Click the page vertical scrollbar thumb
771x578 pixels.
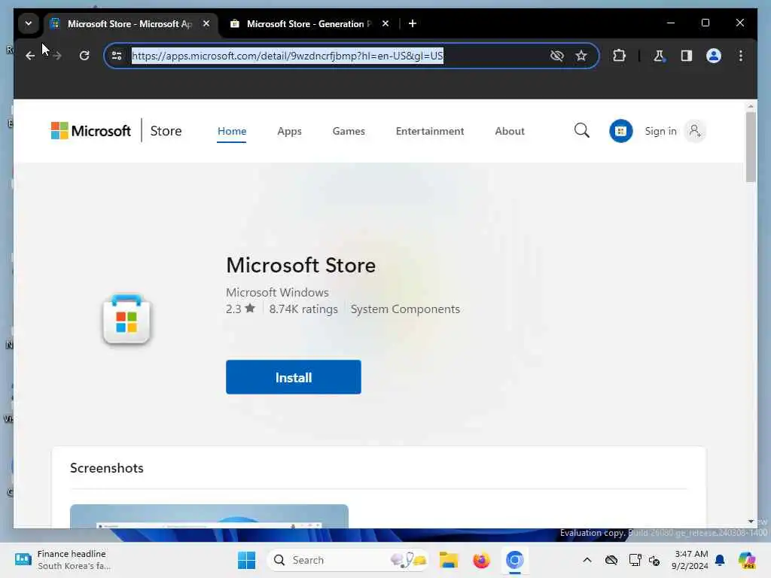(751, 147)
